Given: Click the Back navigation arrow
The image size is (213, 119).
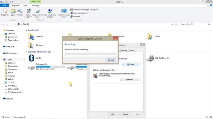Looking at the screenshot, I should 3,24.
